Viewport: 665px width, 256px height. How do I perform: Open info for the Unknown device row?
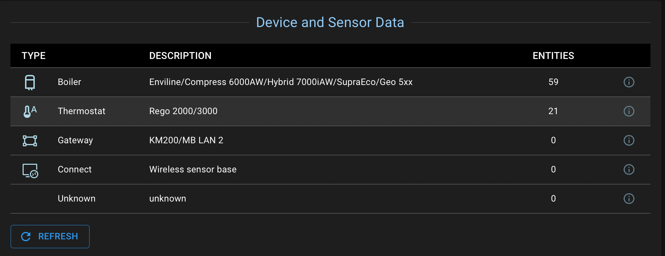click(629, 199)
